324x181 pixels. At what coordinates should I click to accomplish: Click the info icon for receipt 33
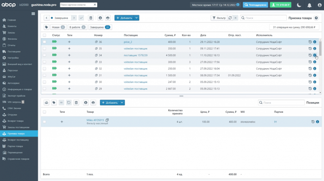(x=315, y=62)
